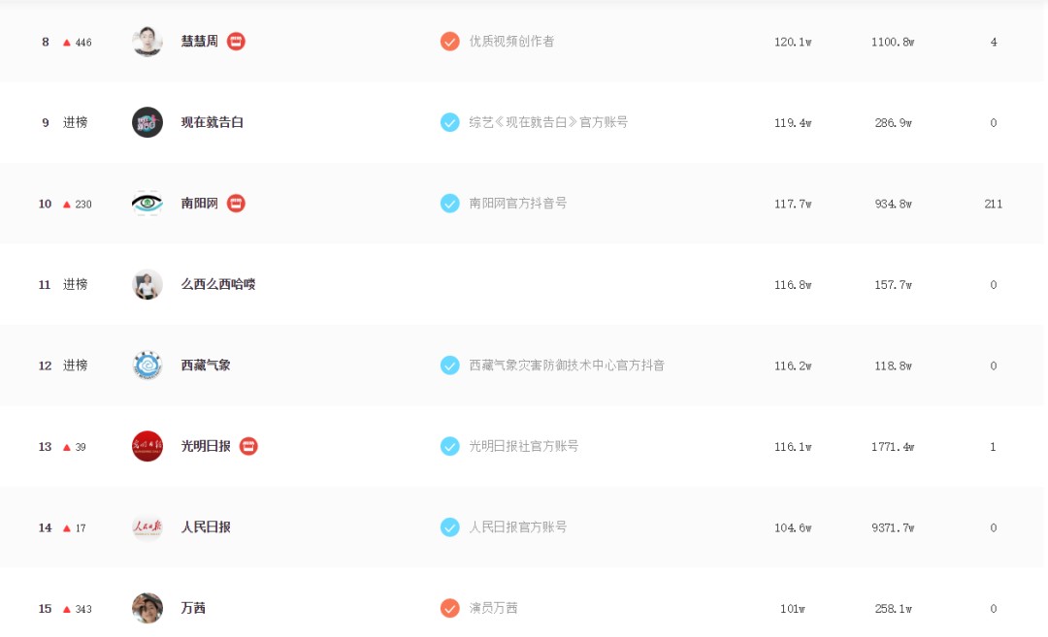Viewport: 1048px width, 637px height.
Task: Click the orange verified checkmark for 万茜
Action: pyautogui.click(x=450, y=608)
